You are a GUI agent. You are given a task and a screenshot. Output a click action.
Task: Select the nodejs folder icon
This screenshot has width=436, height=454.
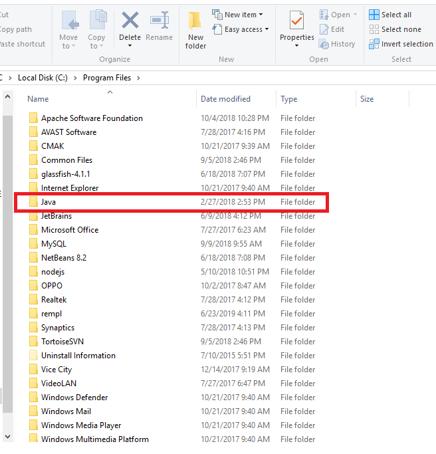click(33, 271)
